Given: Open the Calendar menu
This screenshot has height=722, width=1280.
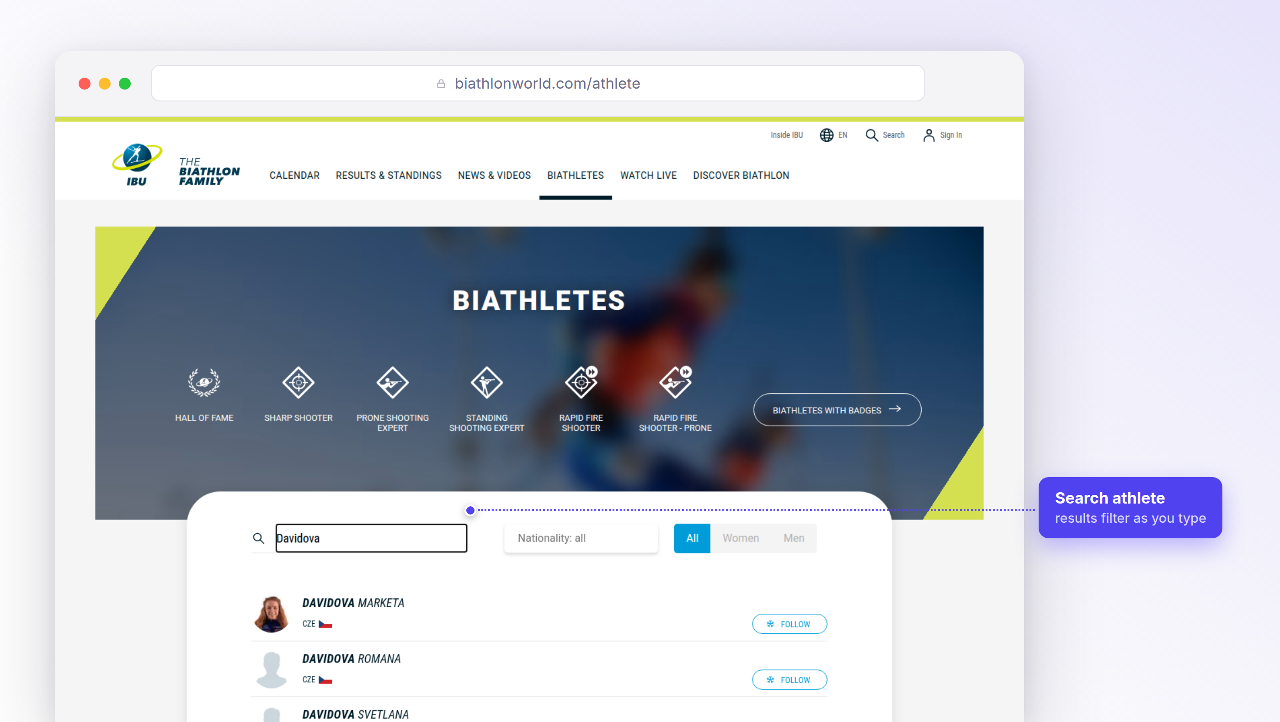Looking at the screenshot, I should 294,175.
